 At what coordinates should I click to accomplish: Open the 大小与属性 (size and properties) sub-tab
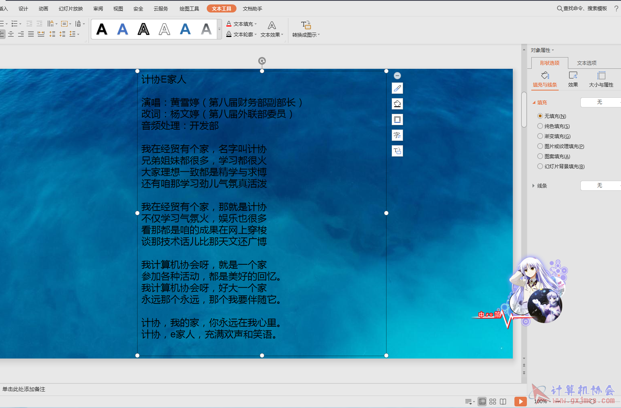601,79
